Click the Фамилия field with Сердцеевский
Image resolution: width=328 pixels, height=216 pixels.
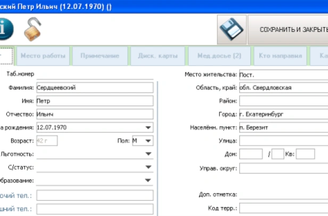point(94,87)
